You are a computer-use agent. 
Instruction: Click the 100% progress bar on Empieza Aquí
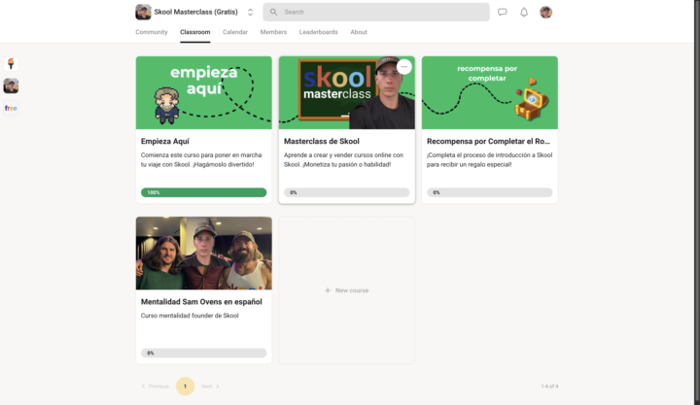203,192
